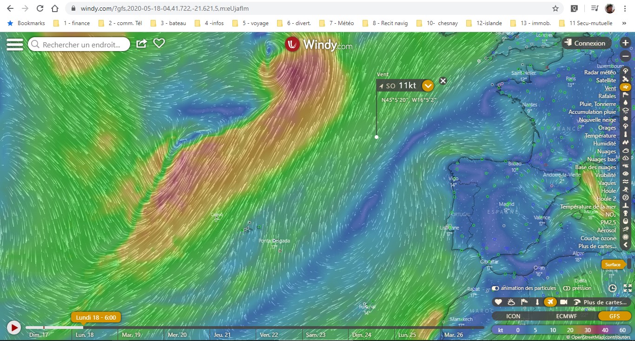
Task: Click the PM2,5 layer icon
Action: coord(625,222)
